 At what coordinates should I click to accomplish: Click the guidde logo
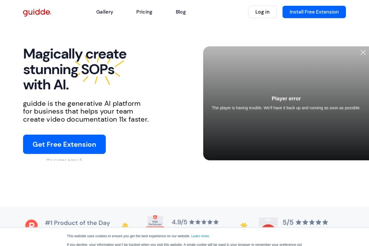(x=37, y=12)
